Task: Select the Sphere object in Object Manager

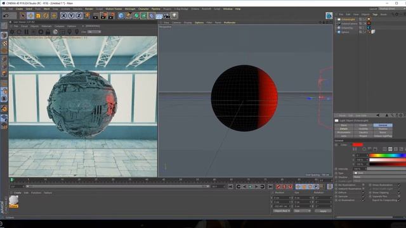Action: coord(345,32)
